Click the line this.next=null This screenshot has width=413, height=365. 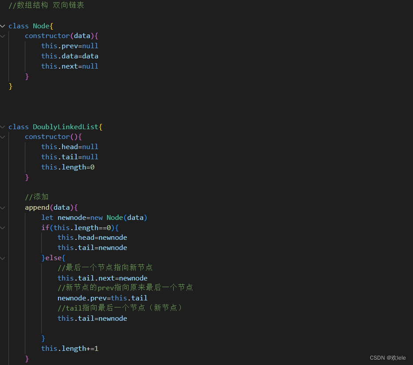click(x=70, y=66)
